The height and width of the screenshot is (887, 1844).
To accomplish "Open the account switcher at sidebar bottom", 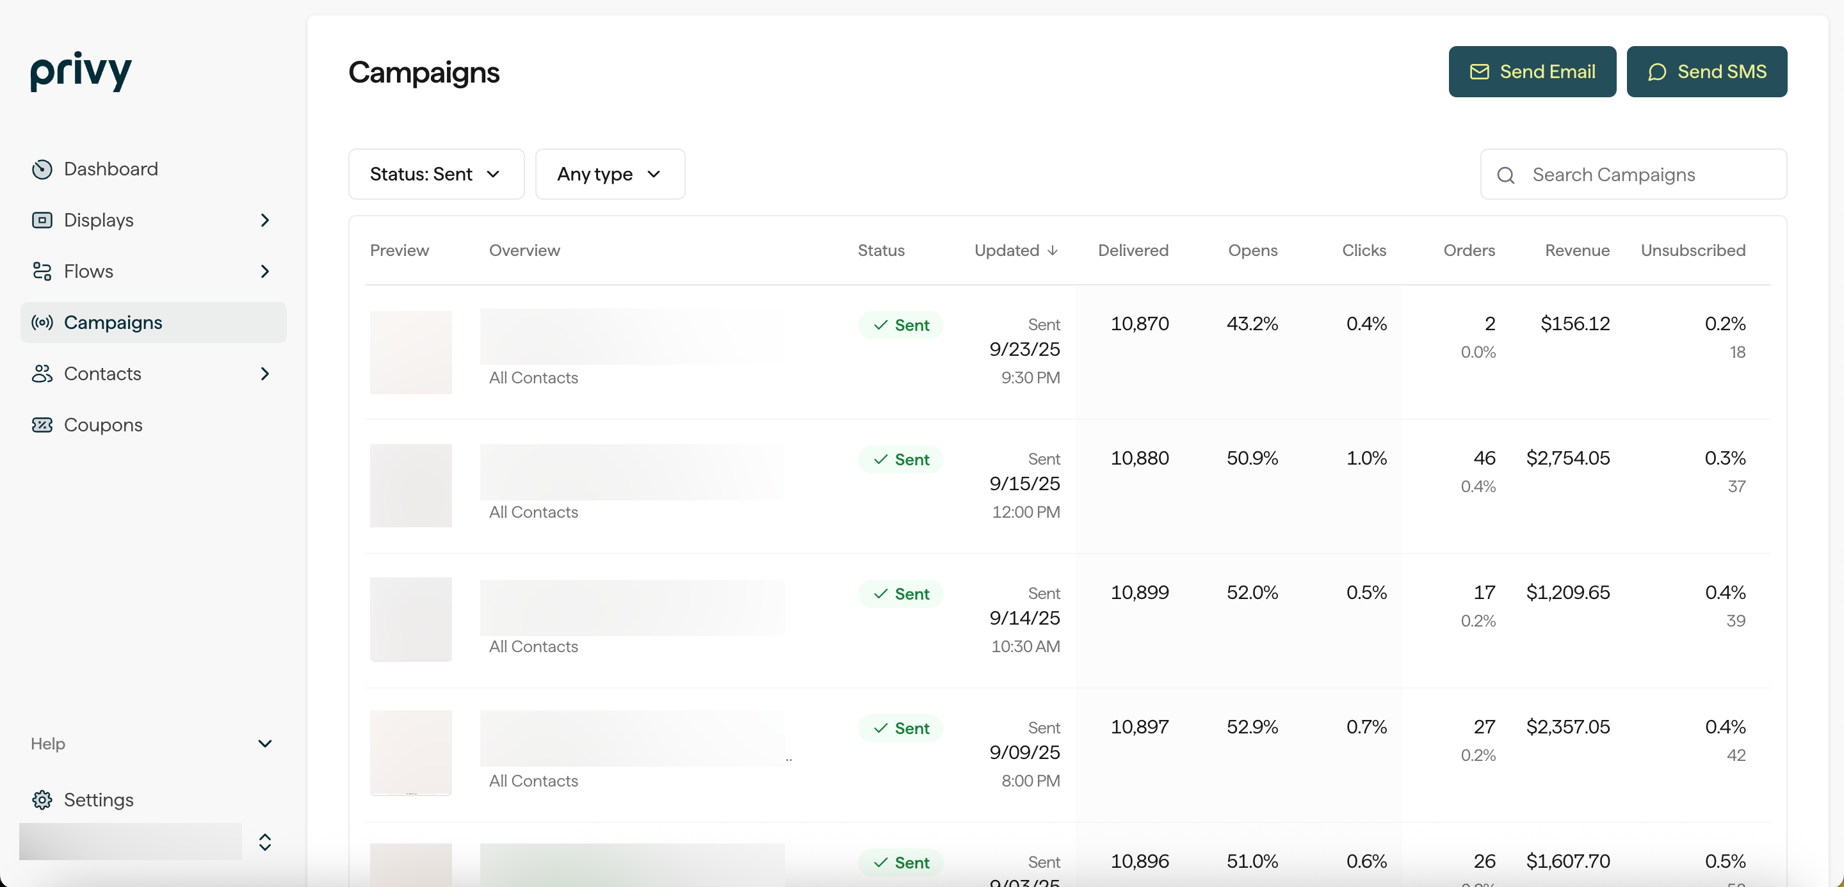I will pos(265,842).
